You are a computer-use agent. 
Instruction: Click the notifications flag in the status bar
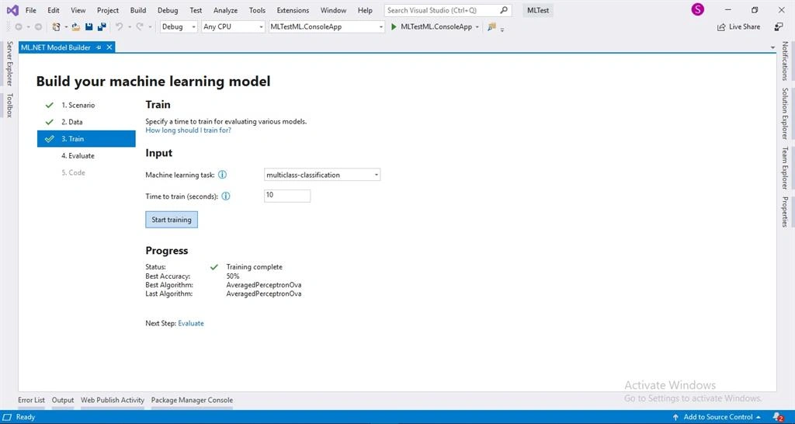point(778,417)
